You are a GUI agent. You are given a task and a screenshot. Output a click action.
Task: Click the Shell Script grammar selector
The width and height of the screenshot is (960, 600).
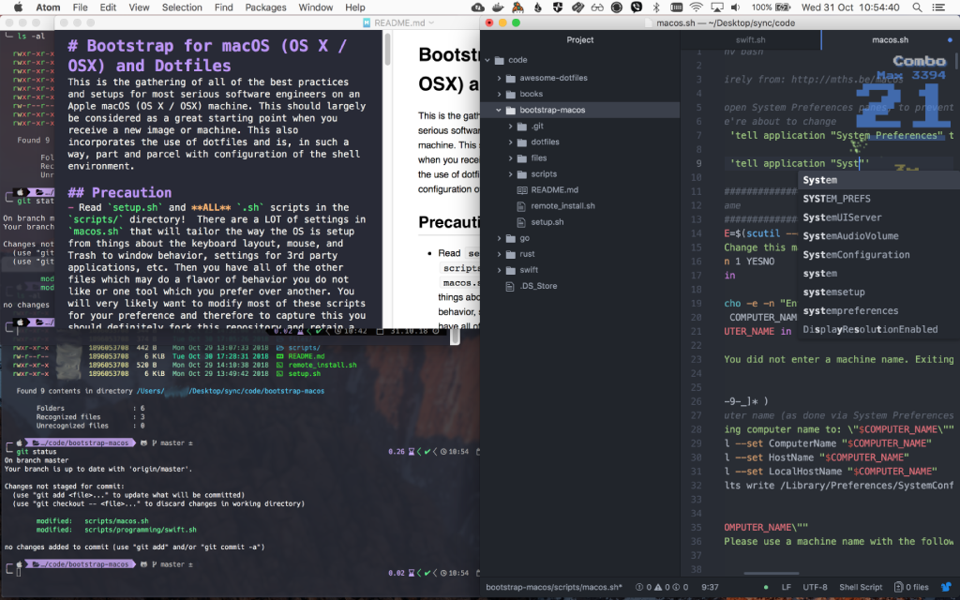pyautogui.click(x=861, y=587)
